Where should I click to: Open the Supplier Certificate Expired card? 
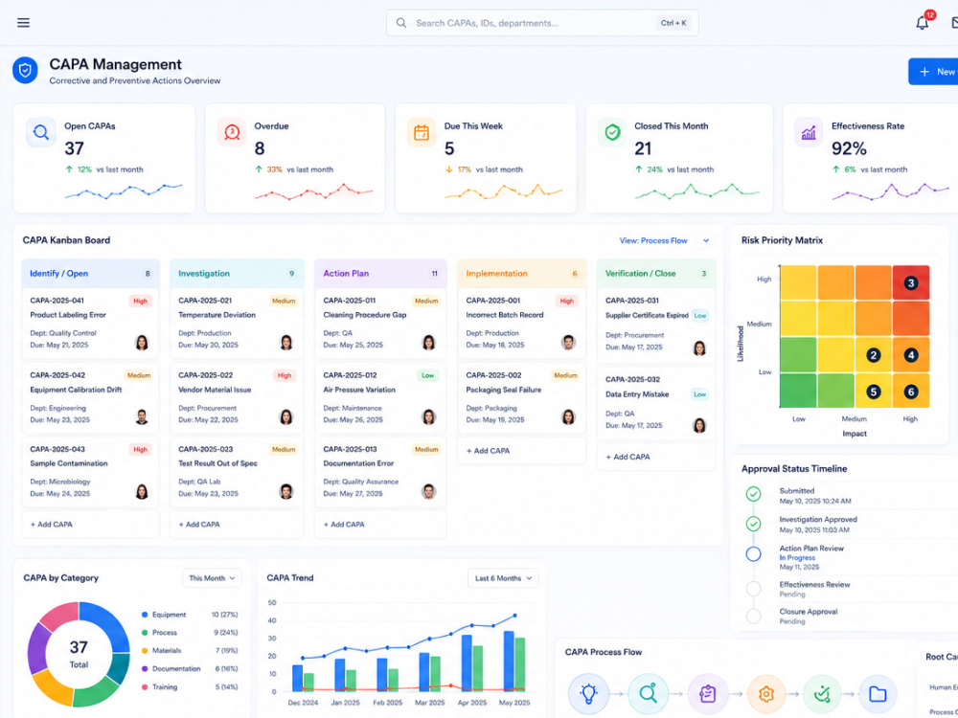pyautogui.click(x=656, y=327)
